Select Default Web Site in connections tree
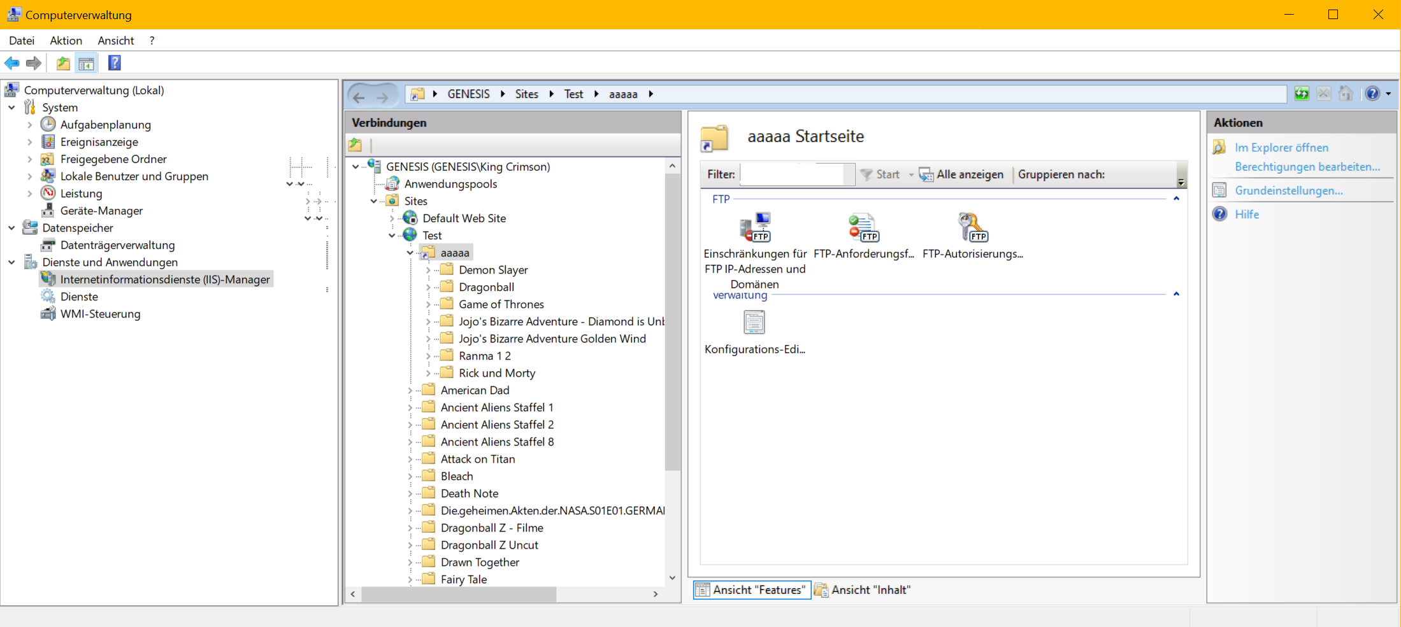Image resolution: width=1401 pixels, height=627 pixels. (x=464, y=218)
